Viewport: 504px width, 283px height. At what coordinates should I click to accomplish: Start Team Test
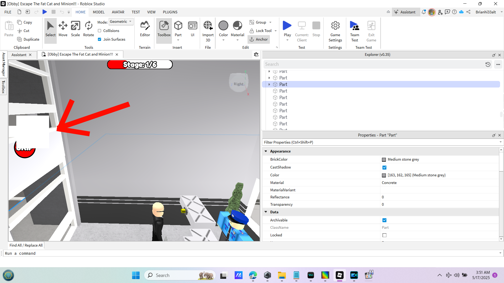(x=355, y=31)
